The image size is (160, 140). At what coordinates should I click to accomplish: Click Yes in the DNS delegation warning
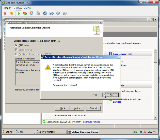[x=95, y=95]
